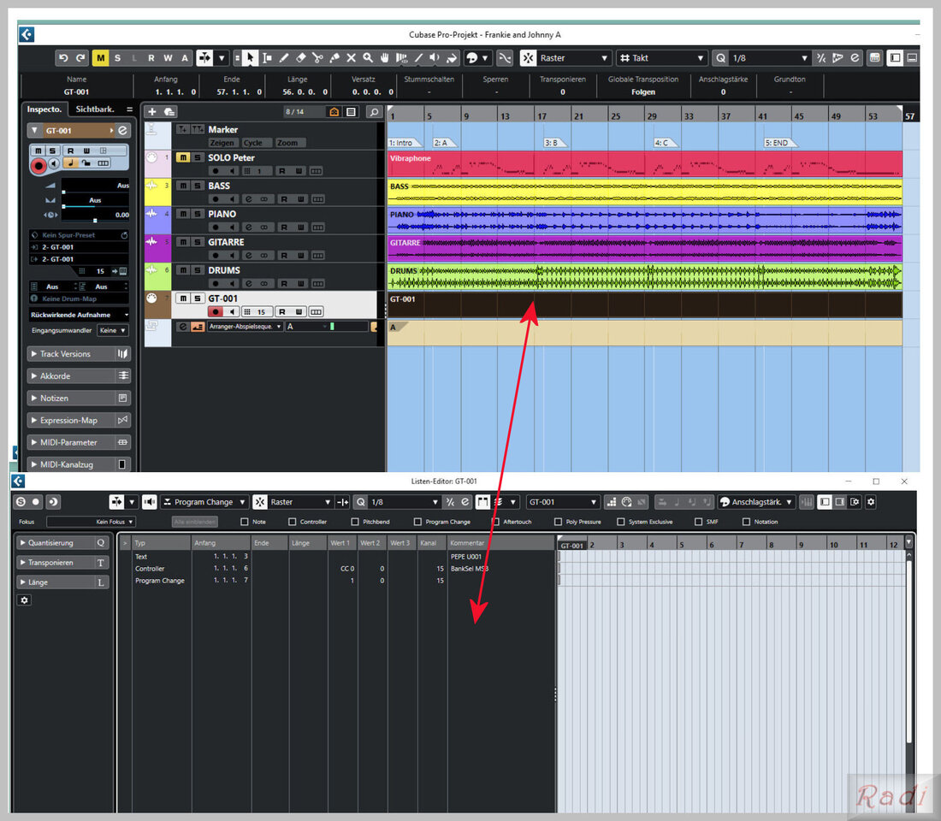941x821 pixels.
Task: Click edit instrument icon beside GT-001 inspector
Action: point(122,130)
